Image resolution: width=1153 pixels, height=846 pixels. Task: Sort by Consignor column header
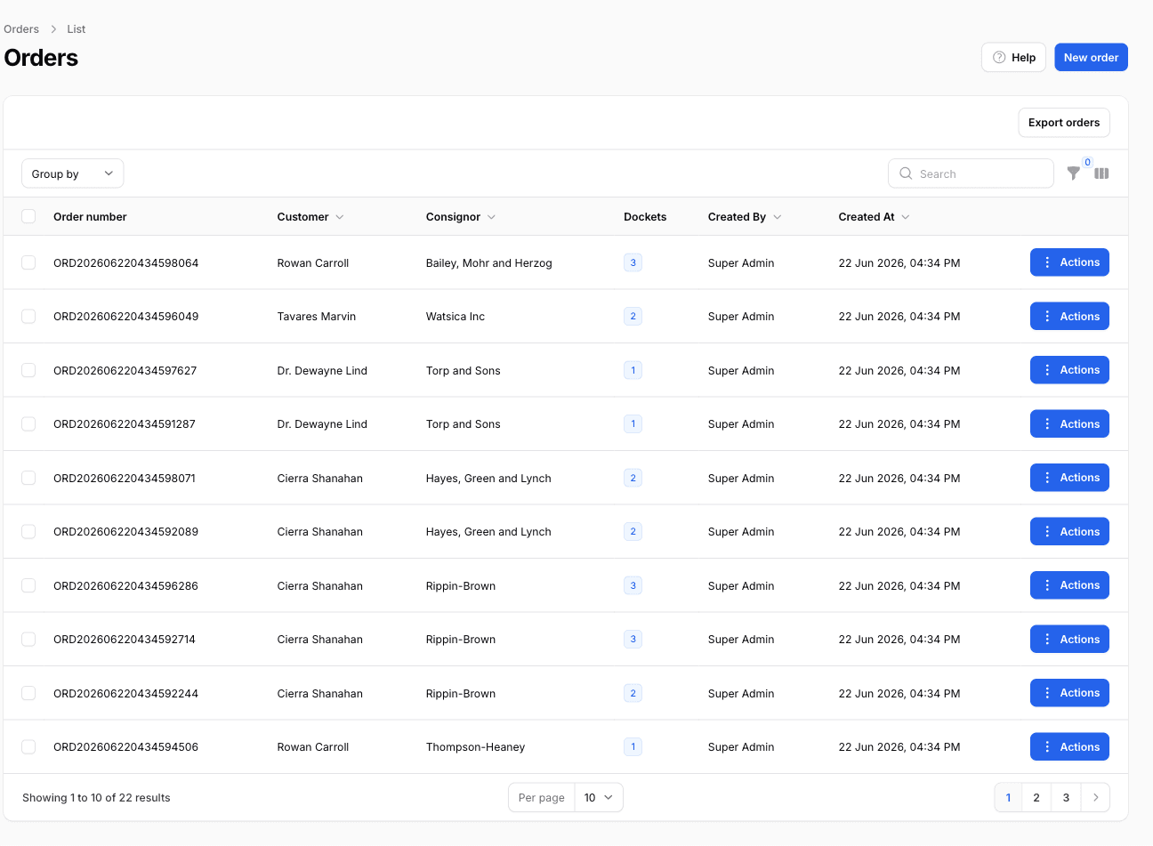pyautogui.click(x=460, y=217)
